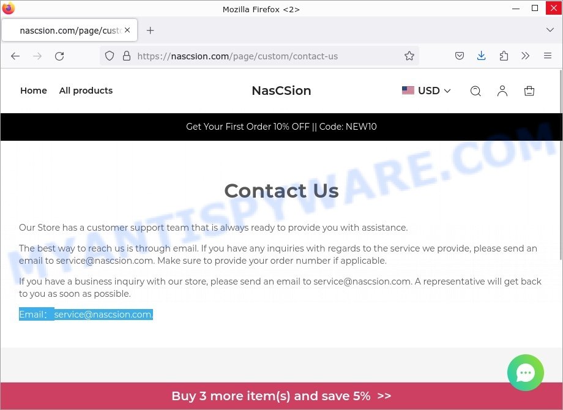This screenshot has width=563, height=410.
Task: Open the Firefox downloads panel
Action: (x=481, y=56)
